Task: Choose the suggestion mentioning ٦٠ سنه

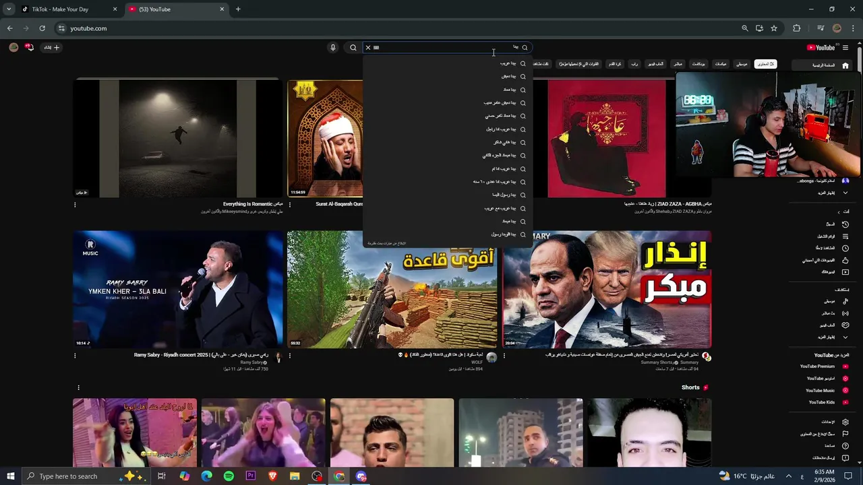Action: pos(448,182)
